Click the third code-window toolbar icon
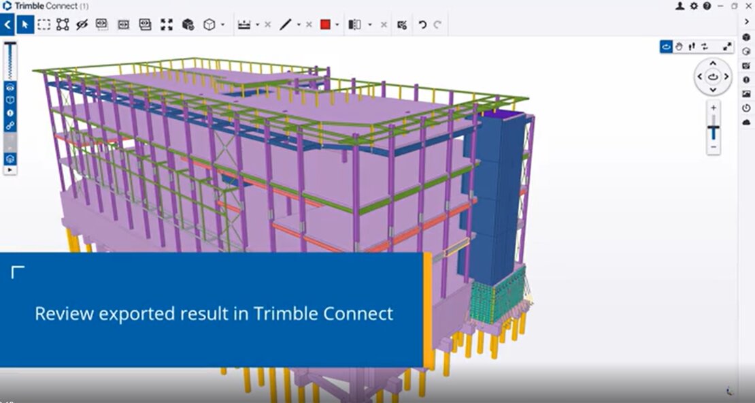The height and width of the screenshot is (403, 755). tap(145, 25)
